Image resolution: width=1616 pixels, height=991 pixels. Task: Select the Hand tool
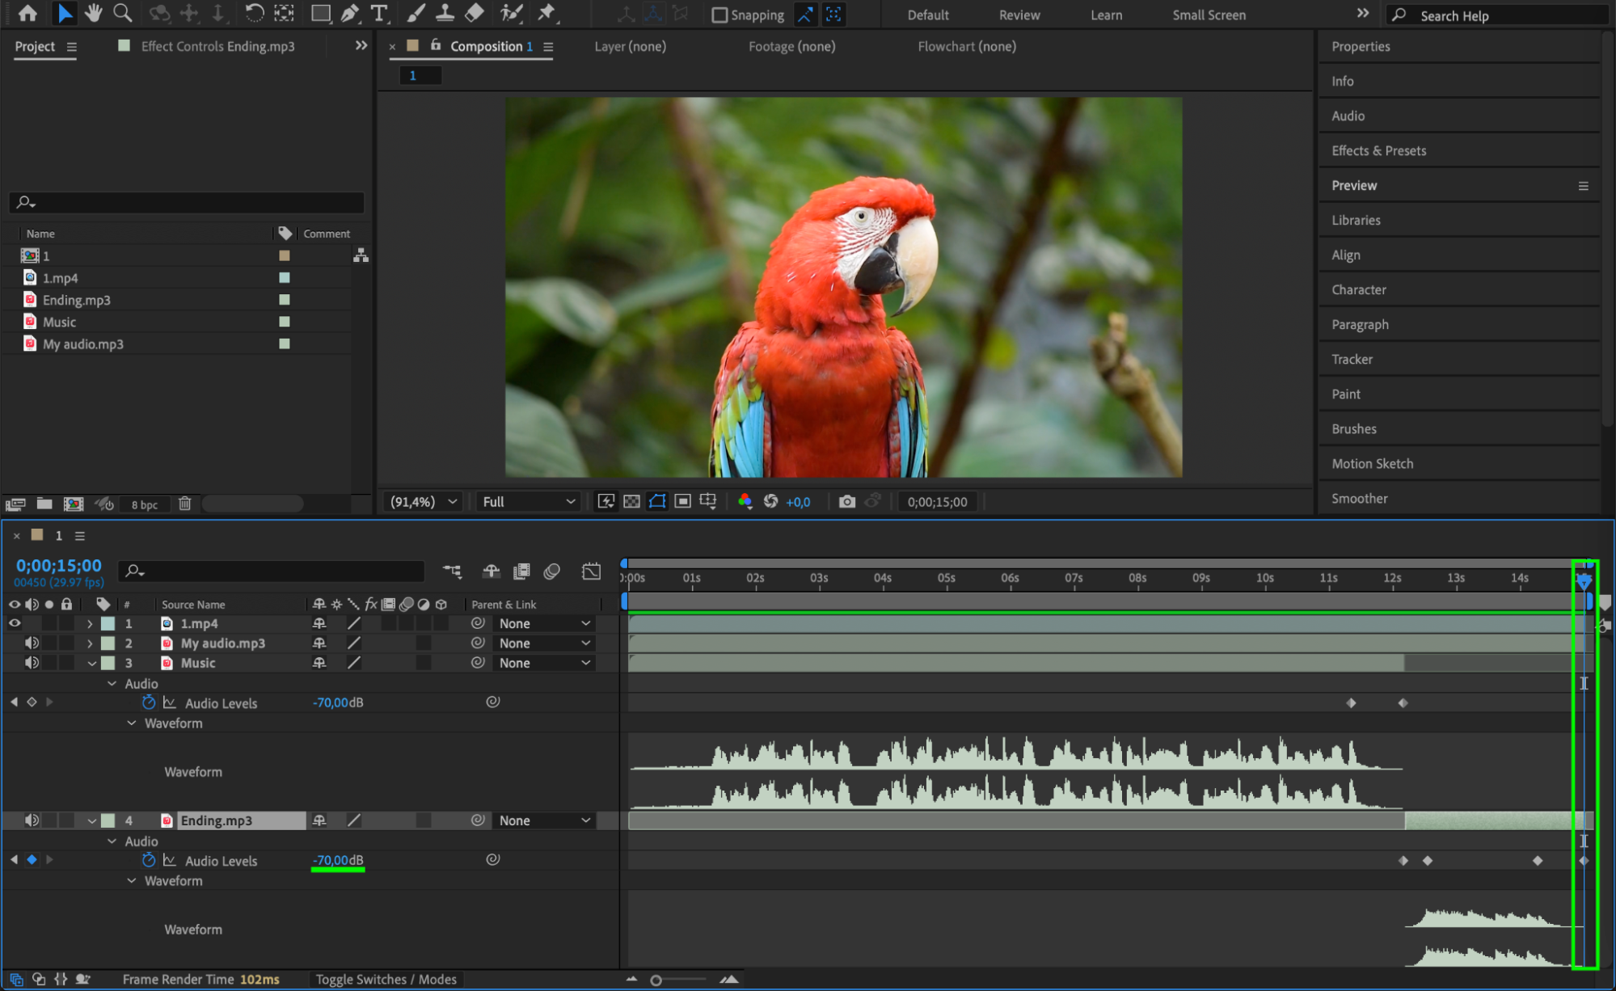point(94,13)
